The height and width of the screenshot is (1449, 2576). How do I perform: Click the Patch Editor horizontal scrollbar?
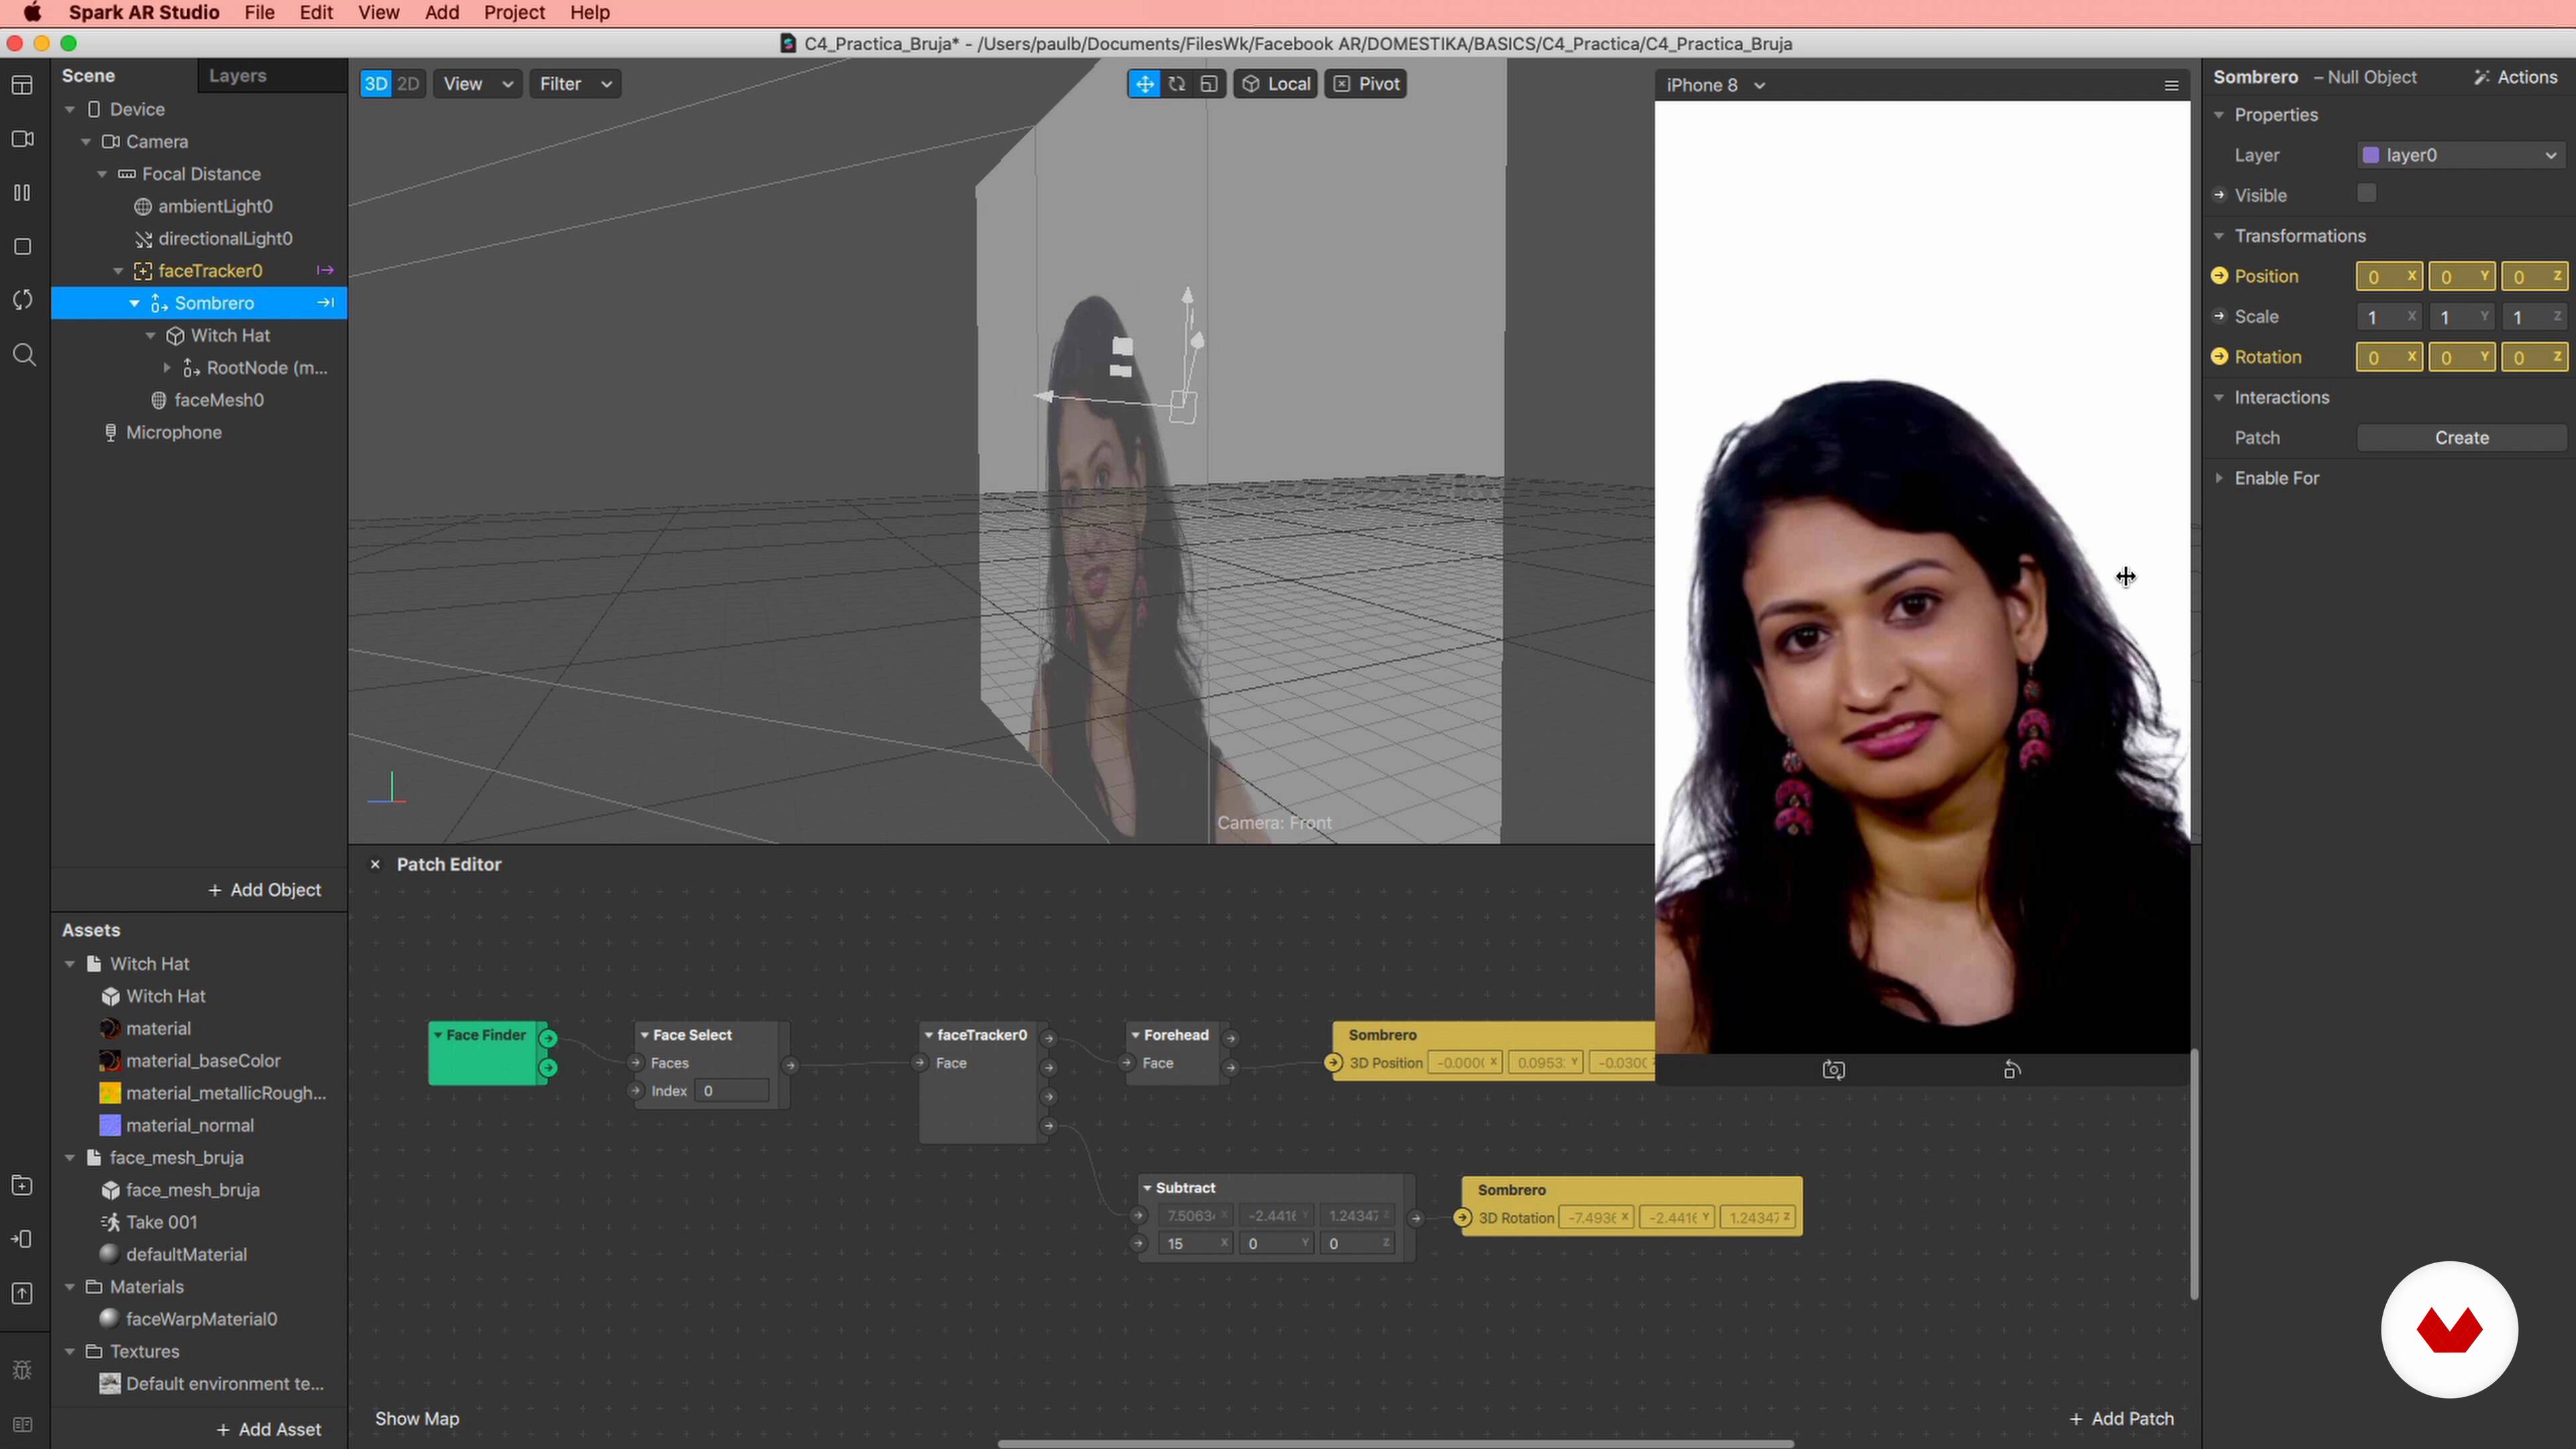[x=1395, y=1444]
